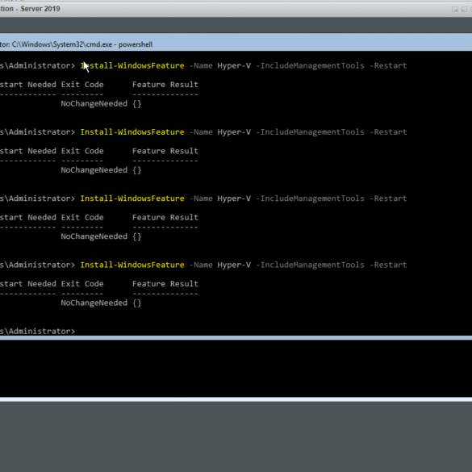Click the left of two small title bar icons
Viewport: 472px width, 472px height.
(454, 10)
